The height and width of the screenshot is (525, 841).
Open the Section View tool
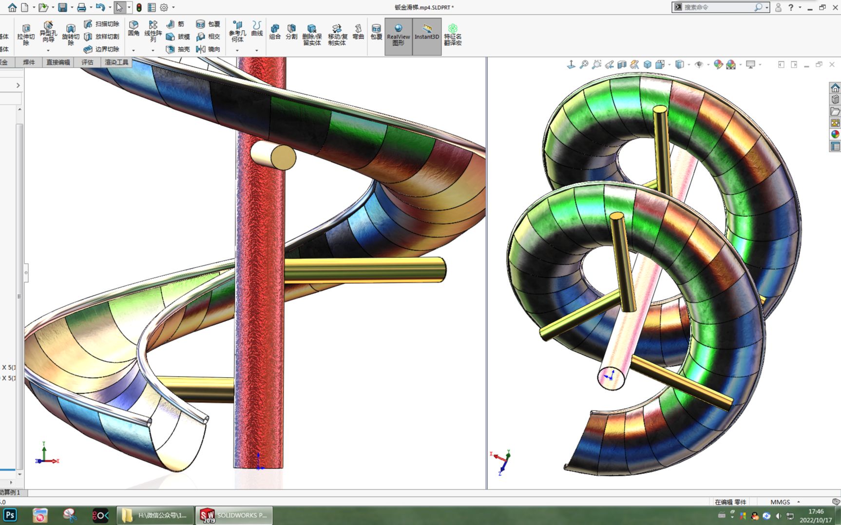(622, 65)
